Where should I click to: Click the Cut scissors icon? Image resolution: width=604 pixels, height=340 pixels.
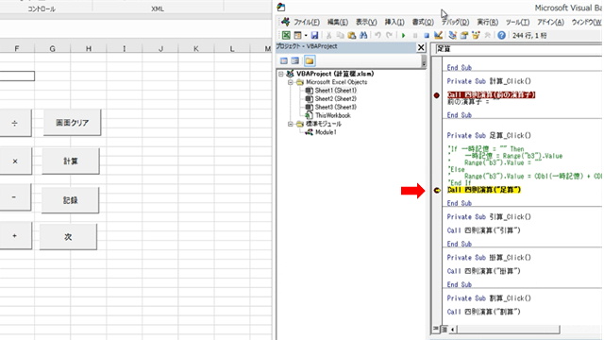point(328,36)
